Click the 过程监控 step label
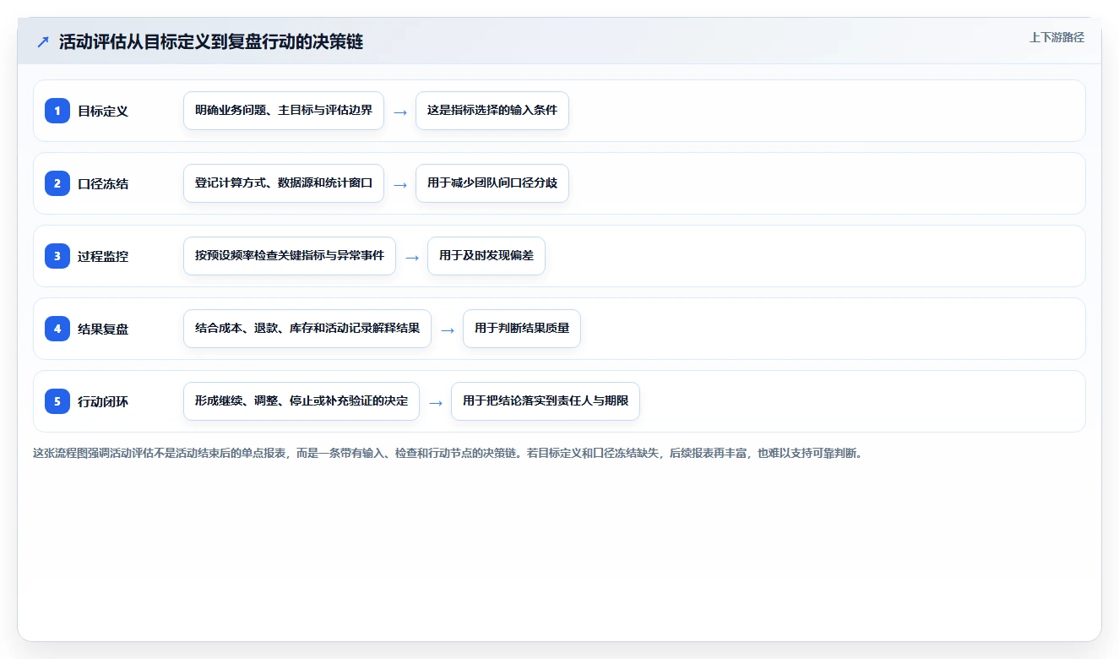The width and height of the screenshot is (1119, 659). (103, 256)
